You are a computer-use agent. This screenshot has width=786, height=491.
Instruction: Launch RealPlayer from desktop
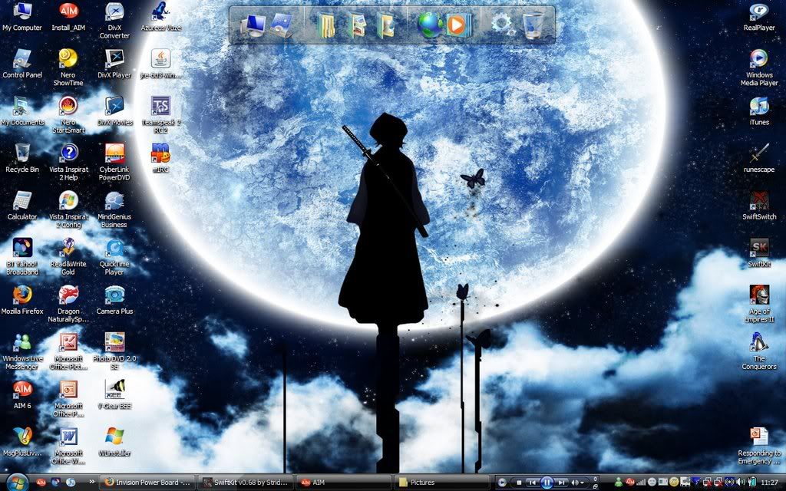point(759,18)
